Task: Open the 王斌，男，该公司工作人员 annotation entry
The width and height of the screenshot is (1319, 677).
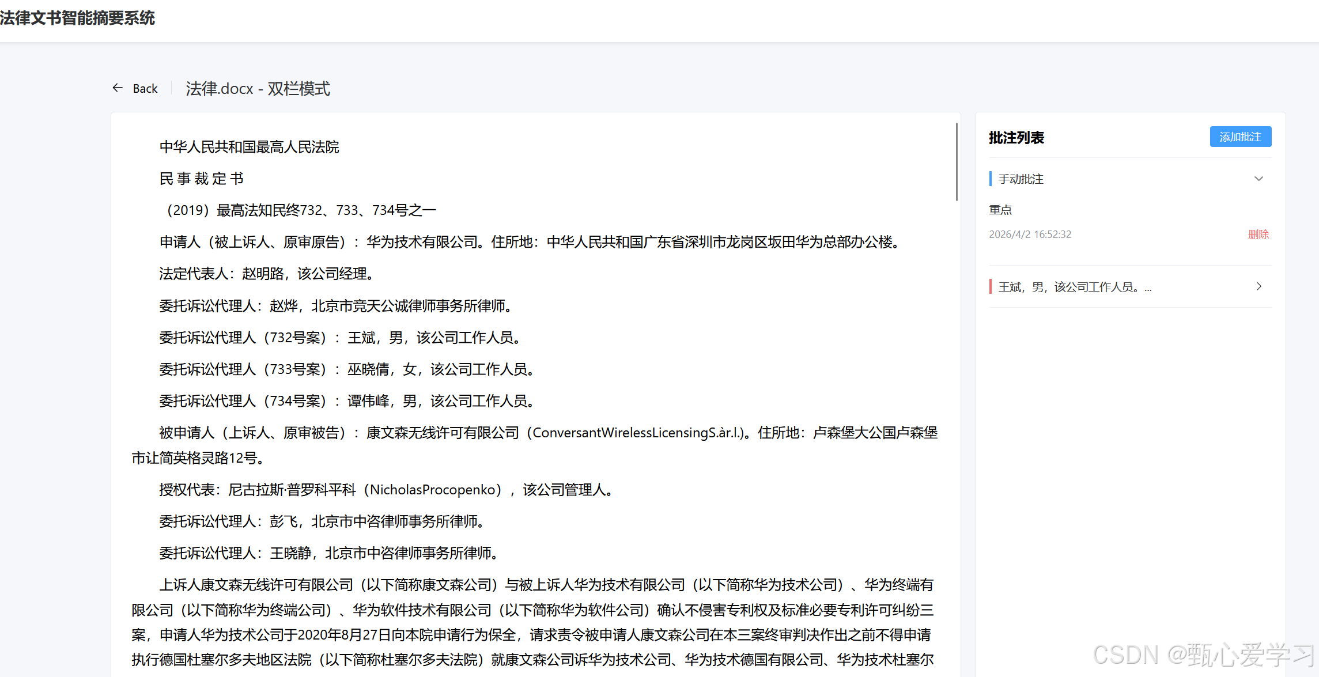Action: (1074, 287)
